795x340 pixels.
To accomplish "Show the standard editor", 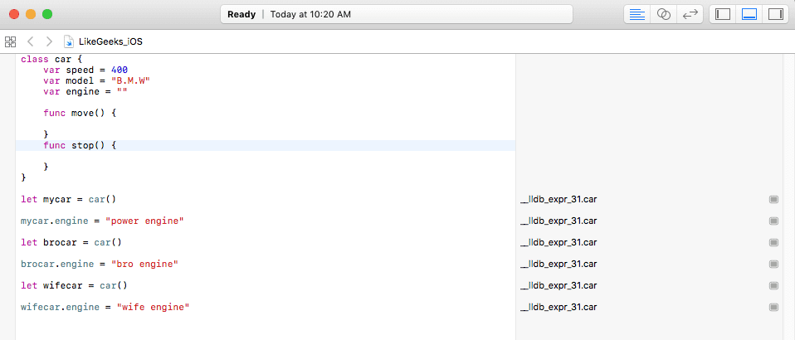I will [x=636, y=14].
